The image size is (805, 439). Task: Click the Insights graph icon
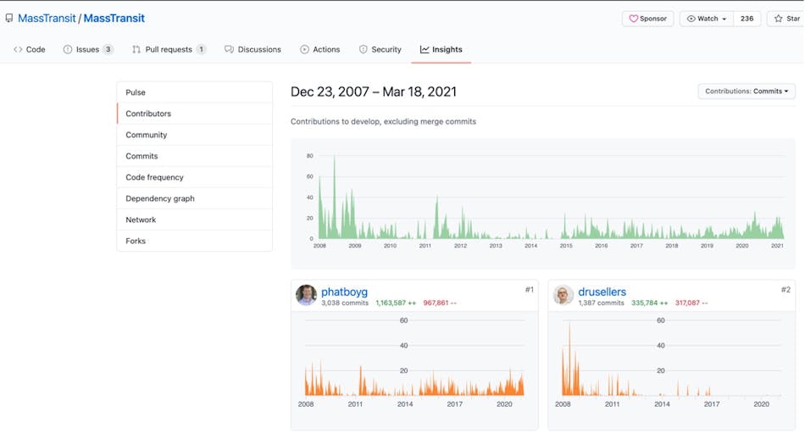pyautogui.click(x=424, y=49)
